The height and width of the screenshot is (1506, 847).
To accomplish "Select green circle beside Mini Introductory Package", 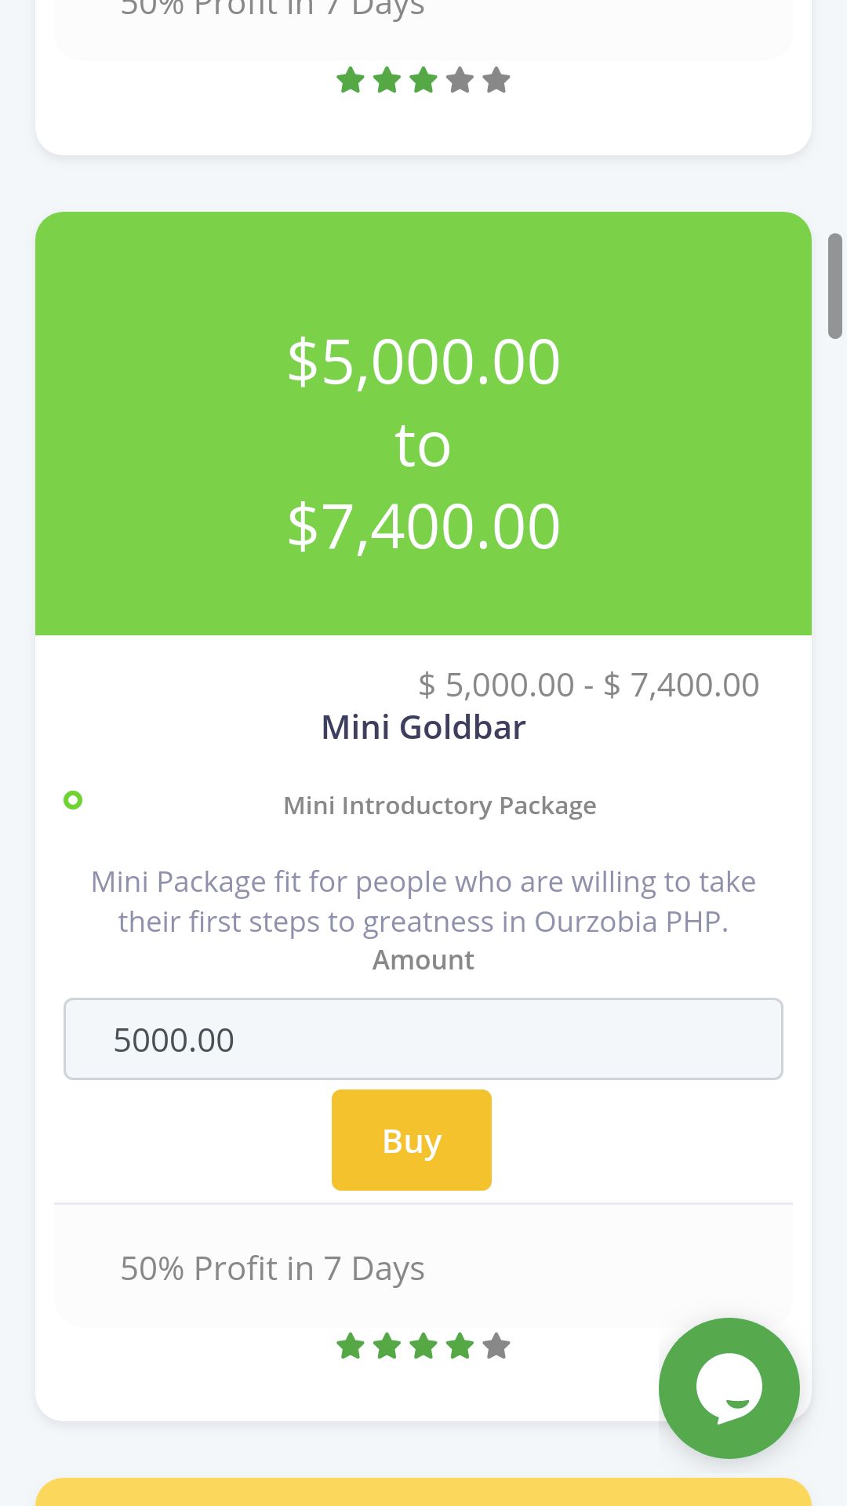I will (x=73, y=800).
